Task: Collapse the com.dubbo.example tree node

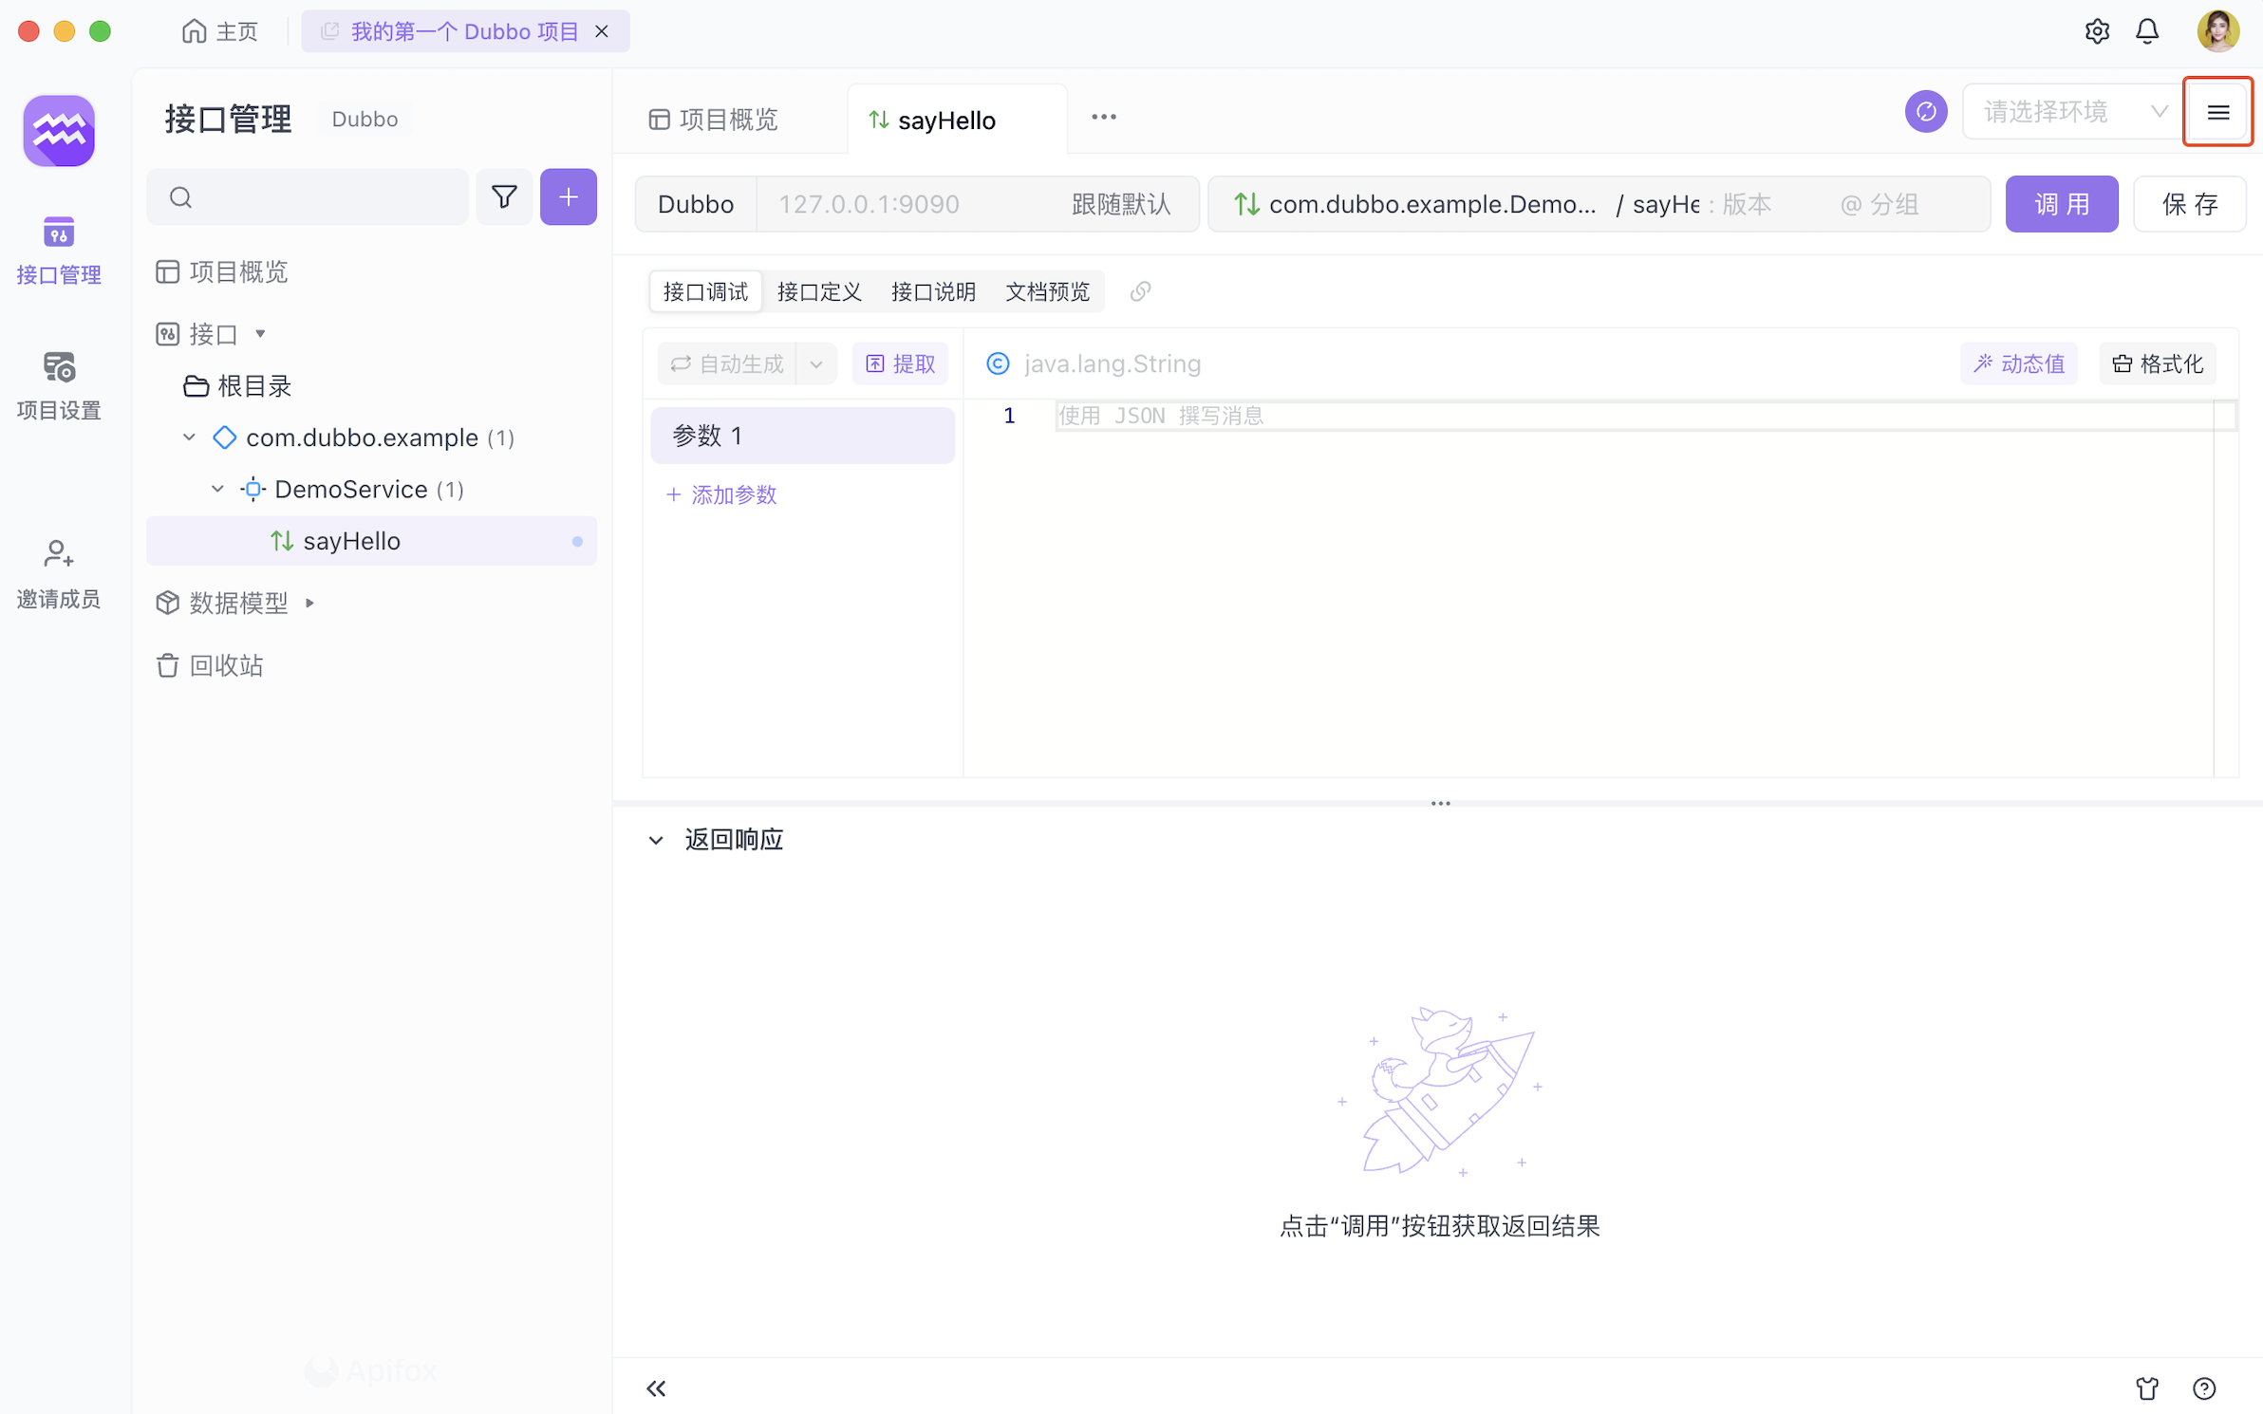Action: coord(189,437)
